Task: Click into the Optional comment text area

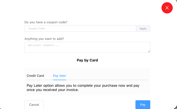Action: [x=87, y=47]
